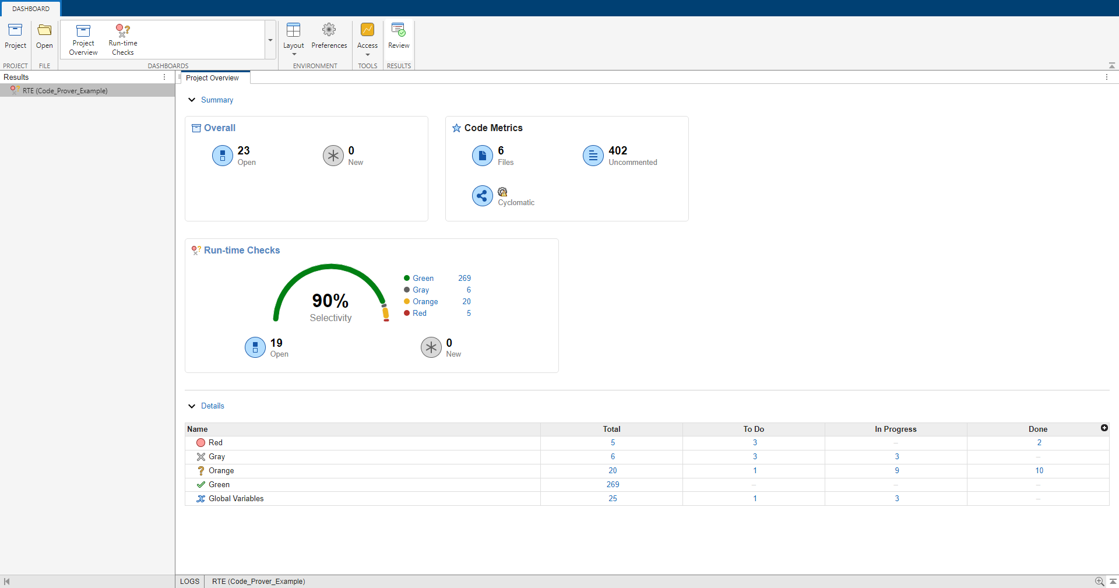The image size is (1119, 588).
Task: Collapse the Details section chevron
Action: (x=192, y=406)
